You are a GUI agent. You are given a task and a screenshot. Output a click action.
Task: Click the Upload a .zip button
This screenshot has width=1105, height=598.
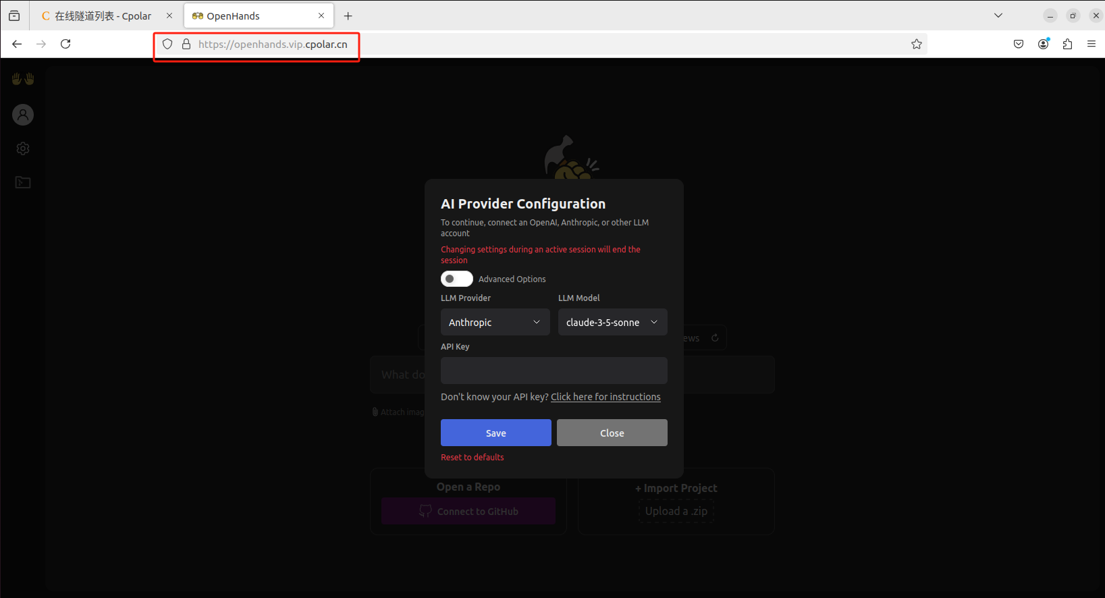(x=676, y=511)
